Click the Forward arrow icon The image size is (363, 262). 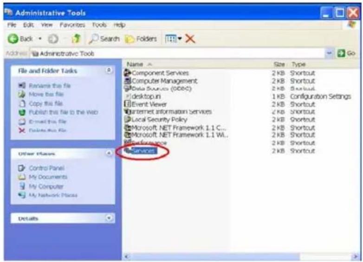[x=53, y=39]
